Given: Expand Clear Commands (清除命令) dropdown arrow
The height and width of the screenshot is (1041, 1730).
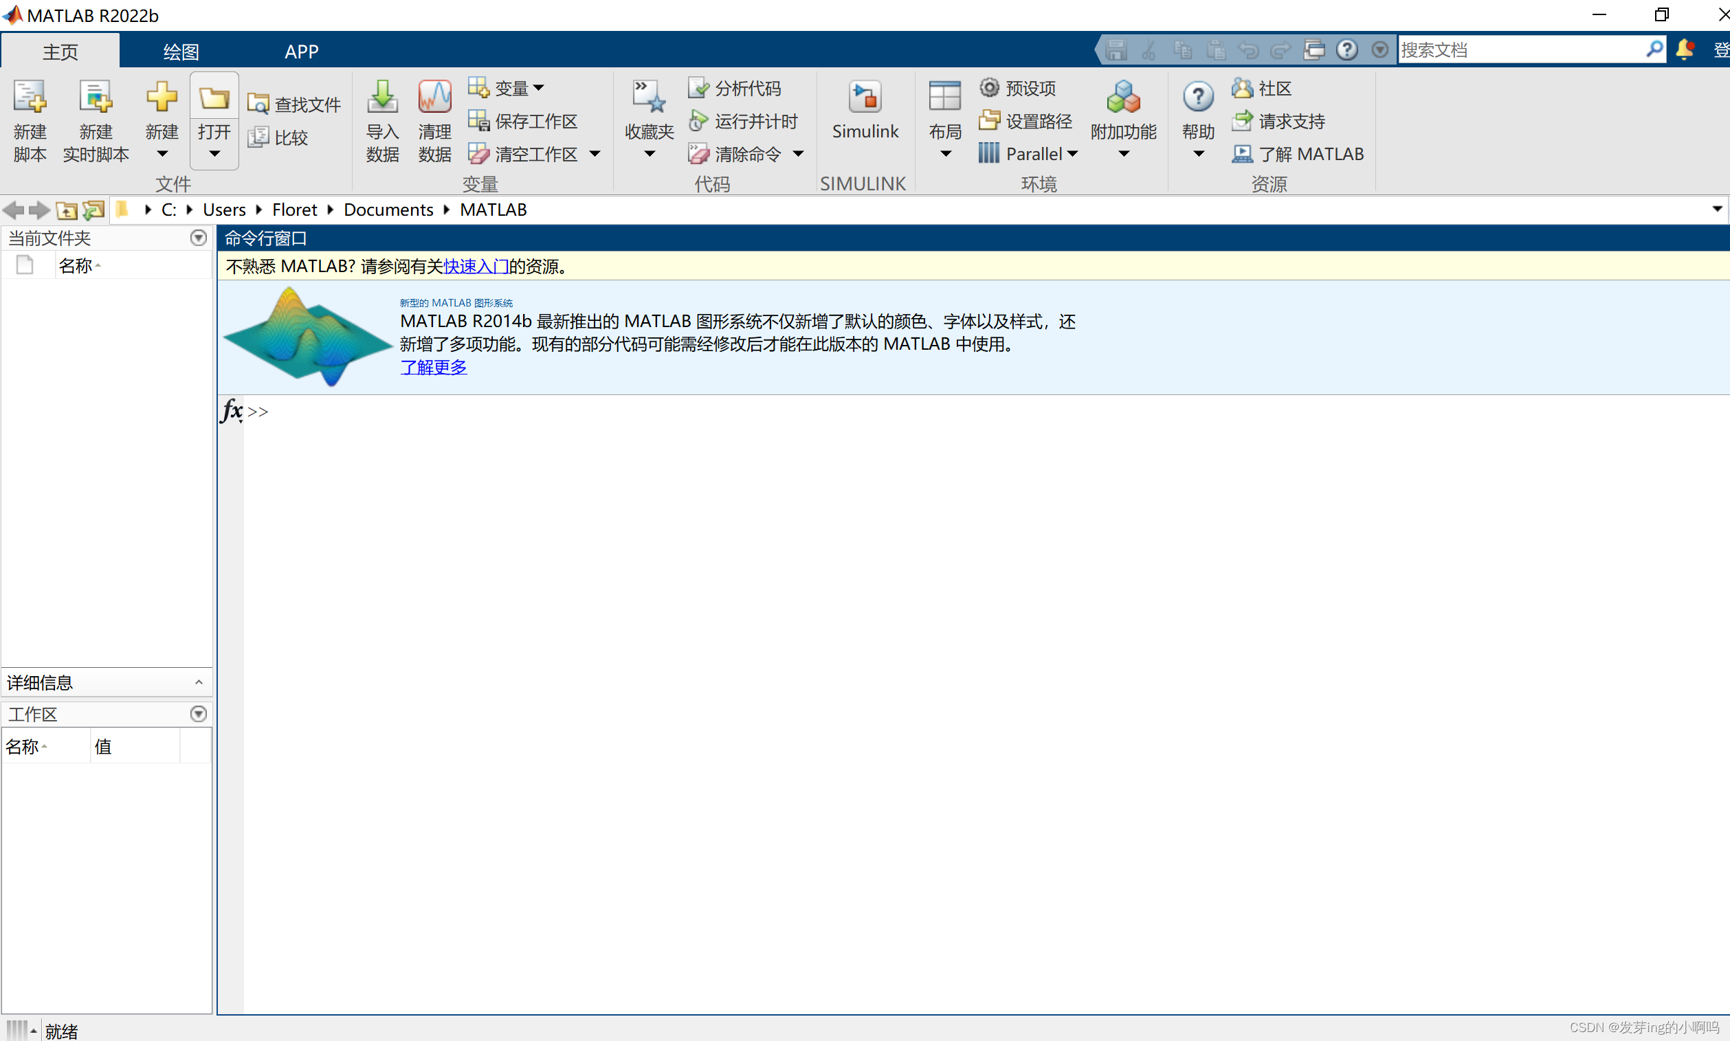Looking at the screenshot, I should pyautogui.click(x=798, y=154).
